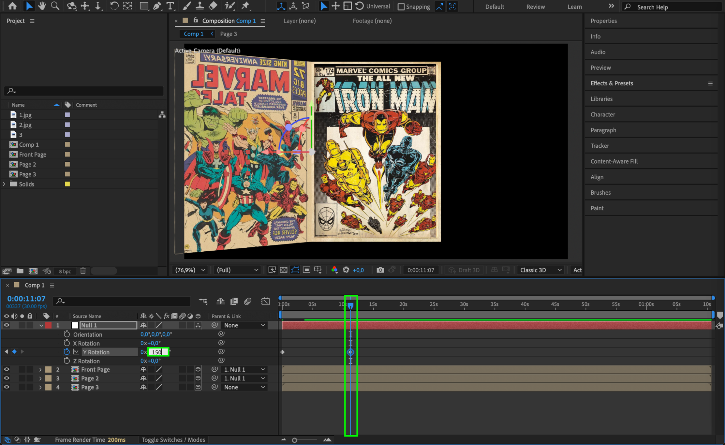Viewport: 725px width, 445px height.
Task: Click the delete trash icon in the Project panel
Action: tap(83, 271)
